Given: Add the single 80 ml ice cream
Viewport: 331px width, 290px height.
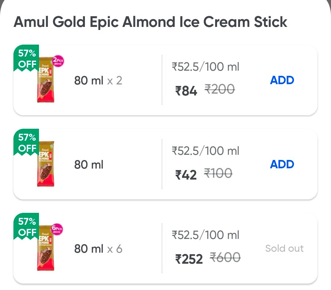Looking at the screenshot, I should (282, 164).
